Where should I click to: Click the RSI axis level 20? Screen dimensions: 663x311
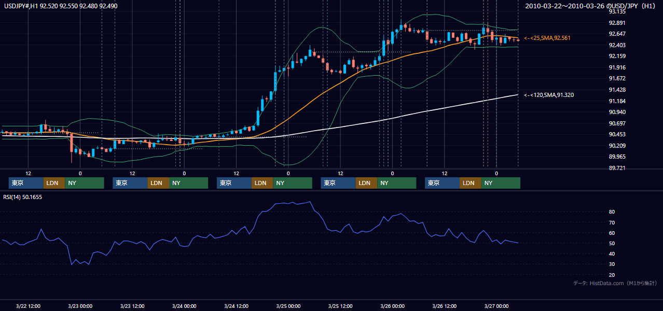(x=612, y=275)
